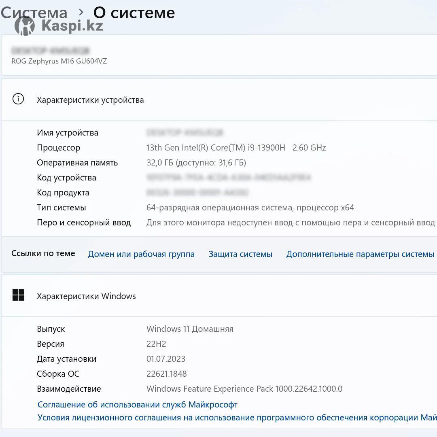This screenshot has width=437, height=437.
Task: Click the info icon beside Характеристики устройства
Action: [x=18, y=99]
